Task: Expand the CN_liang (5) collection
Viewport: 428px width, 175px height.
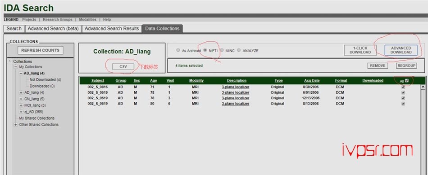Action: [21, 99]
